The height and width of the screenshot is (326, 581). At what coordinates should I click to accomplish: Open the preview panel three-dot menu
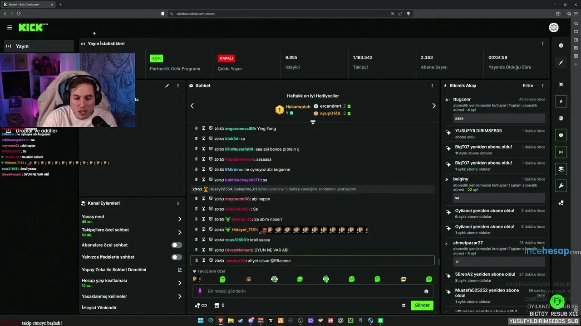(178, 86)
